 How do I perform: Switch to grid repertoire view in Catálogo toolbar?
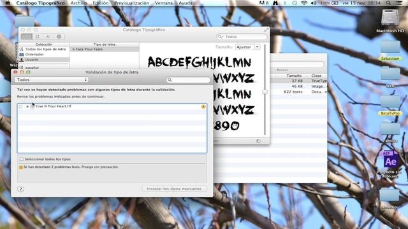[x=38, y=37]
